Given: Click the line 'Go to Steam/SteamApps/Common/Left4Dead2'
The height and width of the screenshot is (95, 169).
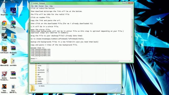Looking at the screenshot, I should click(57, 39).
